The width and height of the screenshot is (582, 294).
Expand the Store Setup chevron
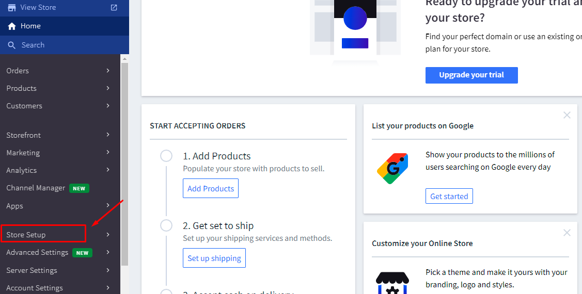click(108, 235)
